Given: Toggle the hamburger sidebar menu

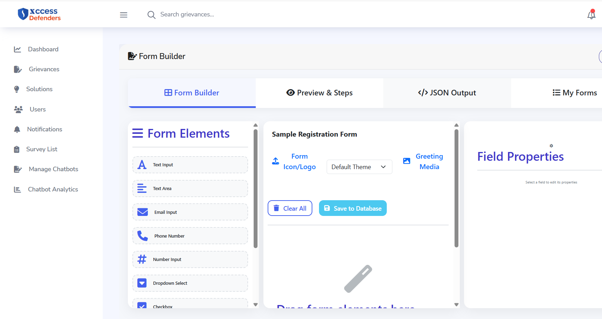Looking at the screenshot, I should (x=124, y=15).
